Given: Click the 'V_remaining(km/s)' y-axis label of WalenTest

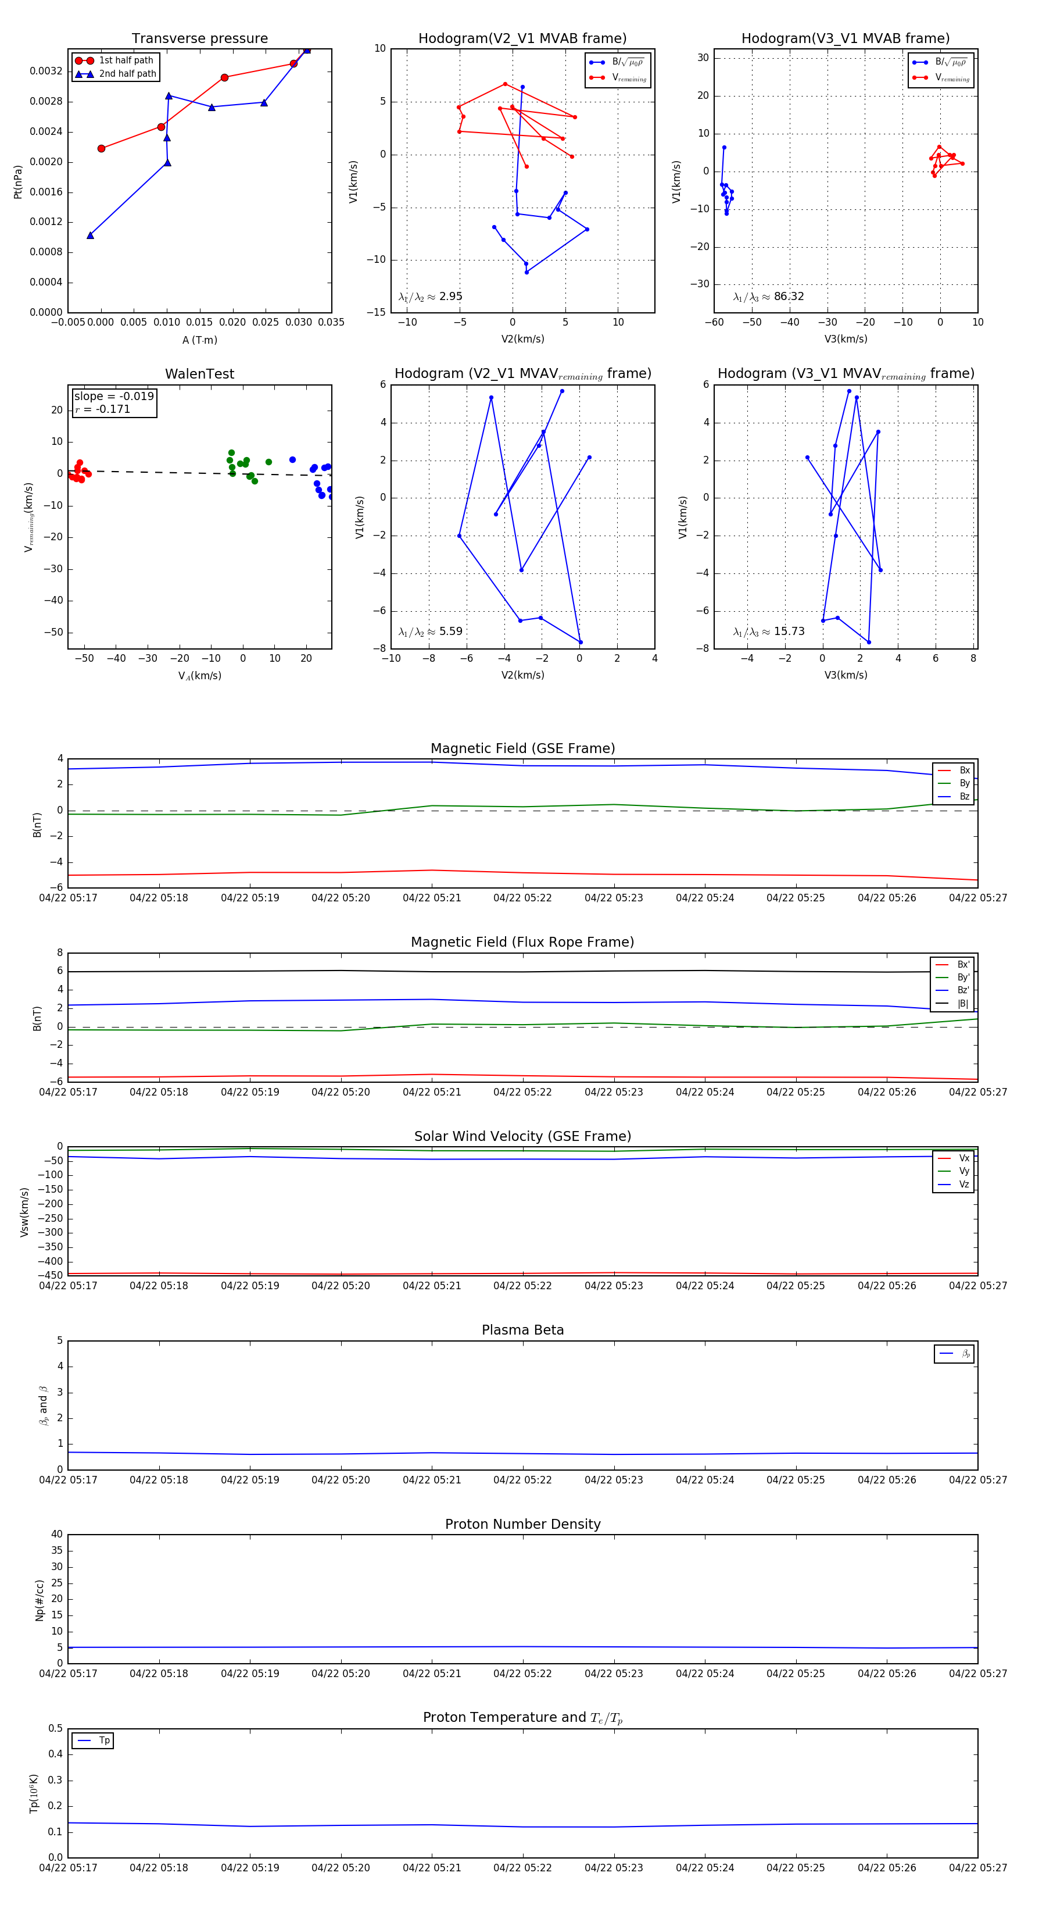Looking at the screenshot, I should tap(28, 517).
